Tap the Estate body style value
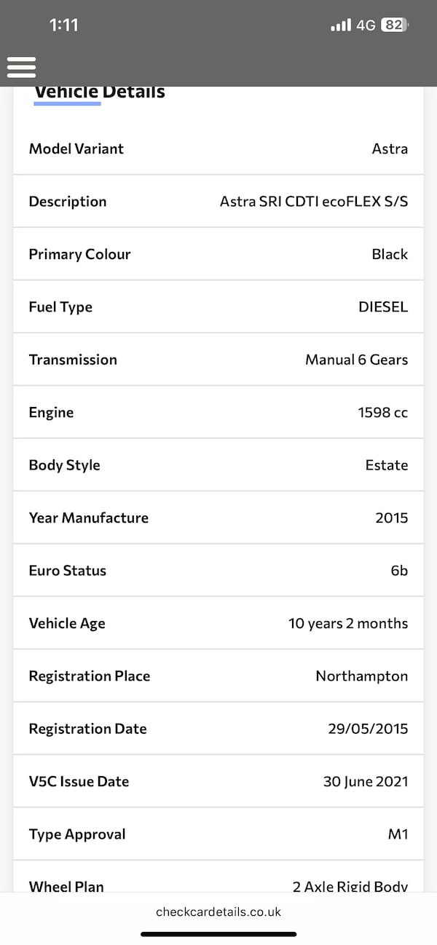 [x=386, y=465]
